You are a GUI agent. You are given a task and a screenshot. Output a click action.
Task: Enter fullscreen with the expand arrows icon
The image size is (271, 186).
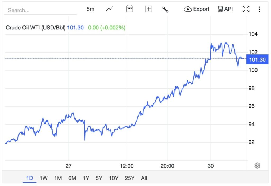[x=246, y=9]
